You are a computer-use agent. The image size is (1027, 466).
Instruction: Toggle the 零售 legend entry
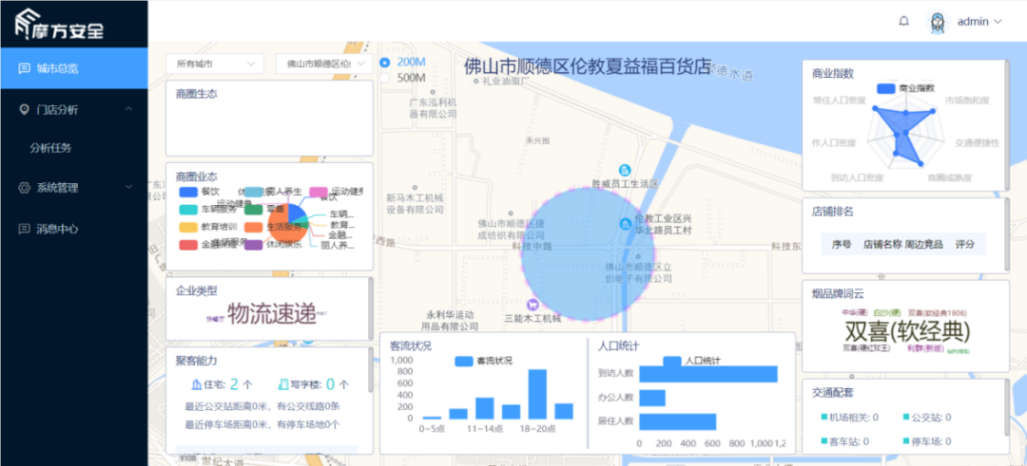(264, 209)
